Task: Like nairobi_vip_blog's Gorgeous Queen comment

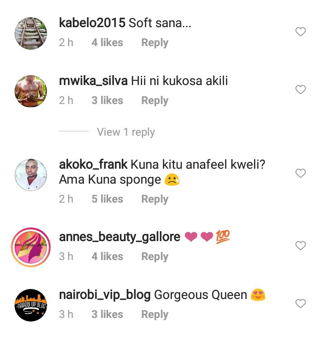Action: click(301, 303)
